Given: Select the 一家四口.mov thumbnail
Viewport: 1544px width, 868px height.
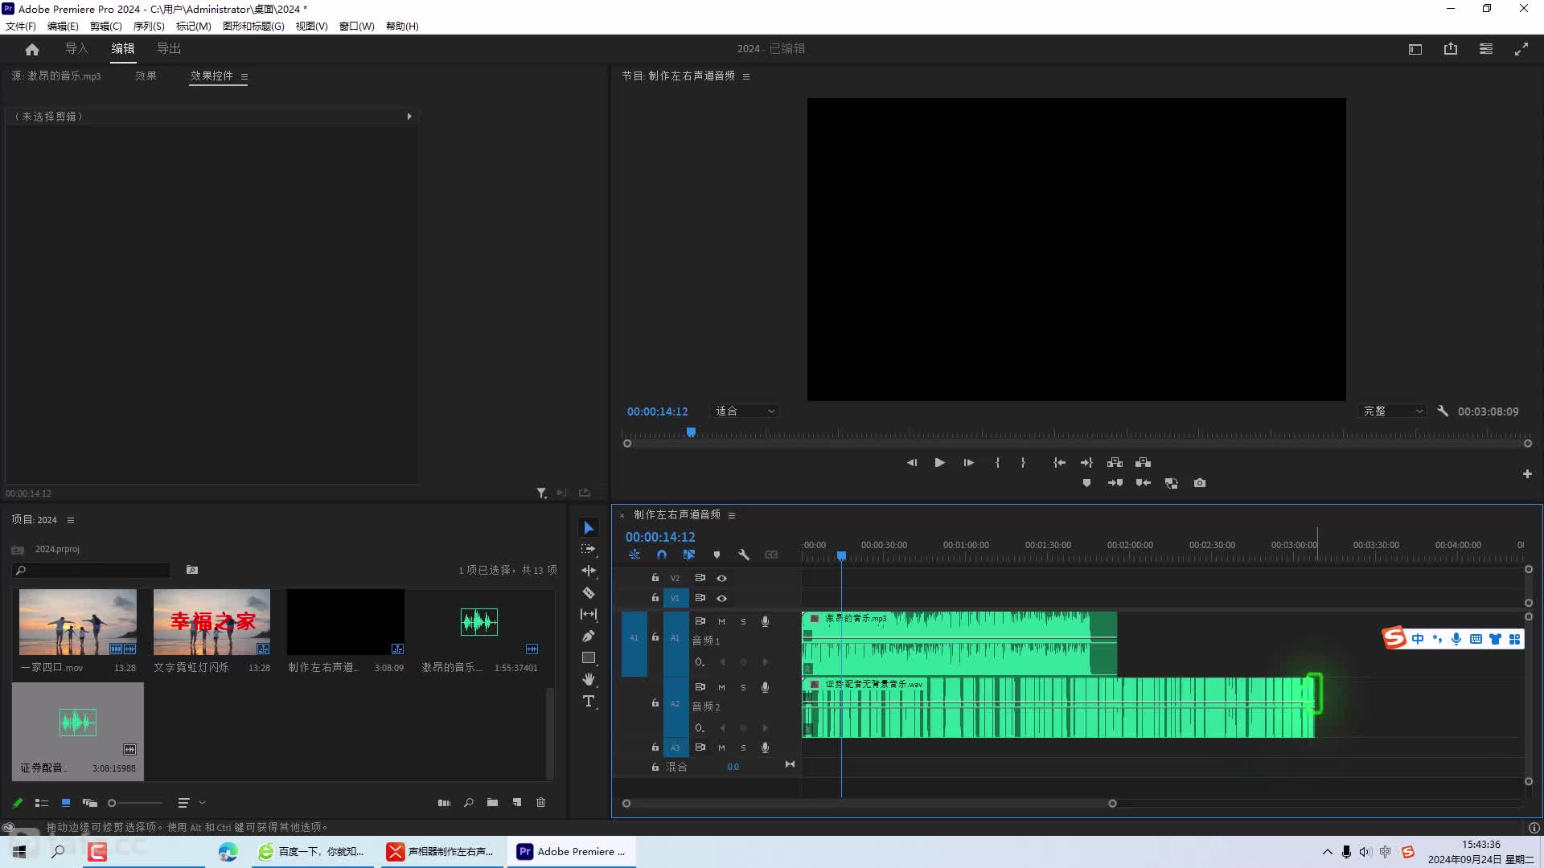Looking at the screenshot, I should pos(78,622).
